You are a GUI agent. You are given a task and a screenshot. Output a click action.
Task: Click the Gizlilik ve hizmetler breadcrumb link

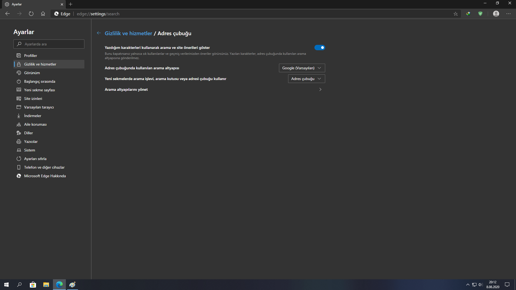(x=128, y=33)
